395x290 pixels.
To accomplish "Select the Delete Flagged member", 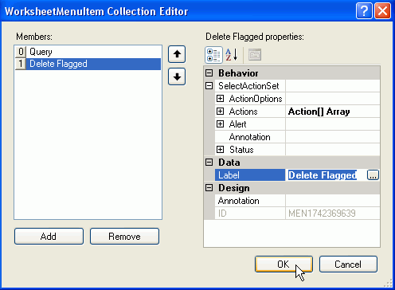I will pyautogui.click(x=88, y=64).
